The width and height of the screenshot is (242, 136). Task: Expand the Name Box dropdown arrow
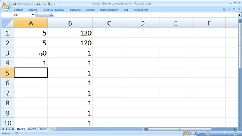(x=33, y=15)
